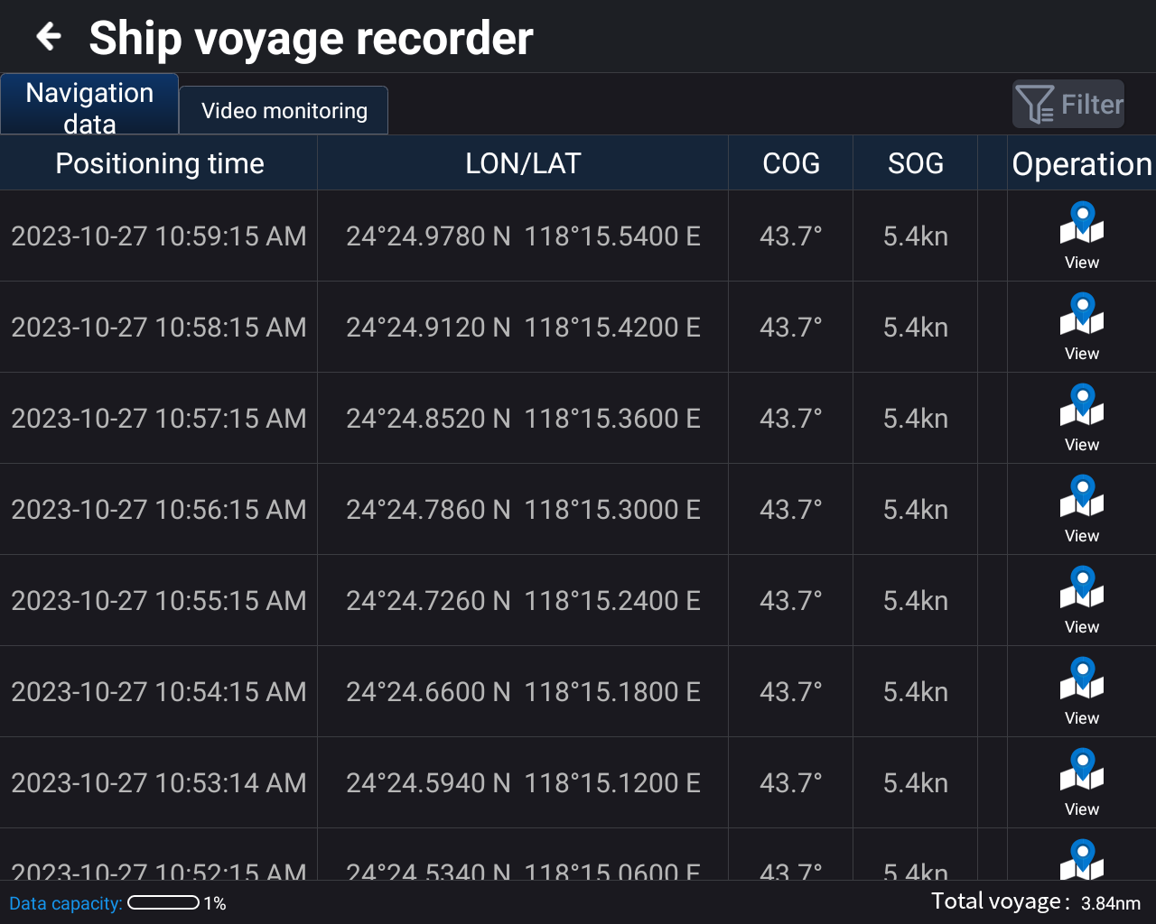Select coordinates 24°24.7260 N 118°15.2400 E
The height and width of the screenshot is (924, 1156).
(523, 601)
